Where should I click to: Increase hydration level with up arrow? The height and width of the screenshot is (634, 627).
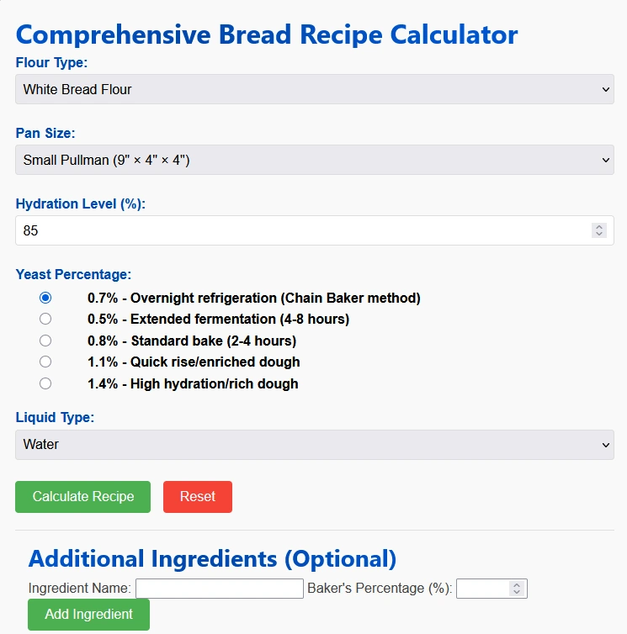point(599,227)
